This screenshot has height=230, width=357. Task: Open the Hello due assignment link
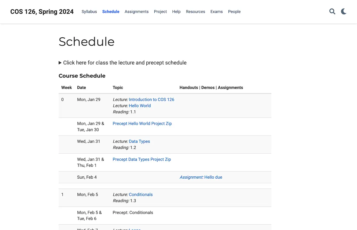213,177
